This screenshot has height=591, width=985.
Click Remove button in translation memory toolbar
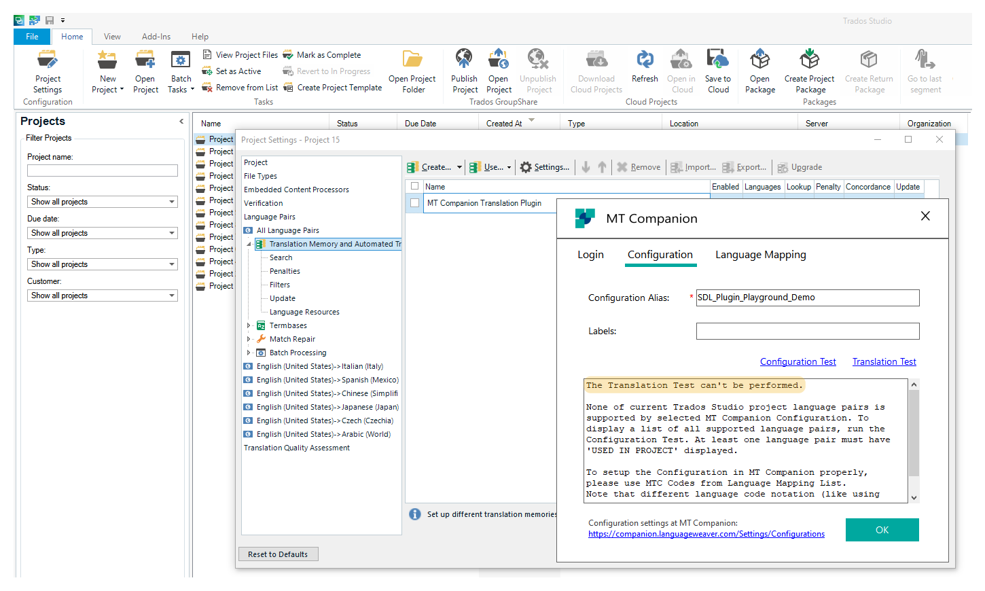point(639,167)
